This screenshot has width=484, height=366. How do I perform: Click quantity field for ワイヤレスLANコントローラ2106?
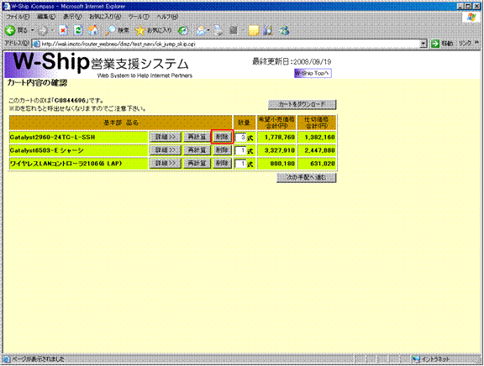(x=241, y=164)
